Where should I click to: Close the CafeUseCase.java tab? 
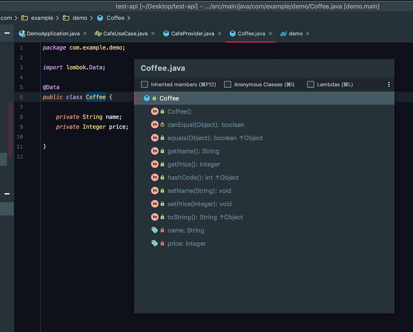[153, 34]
